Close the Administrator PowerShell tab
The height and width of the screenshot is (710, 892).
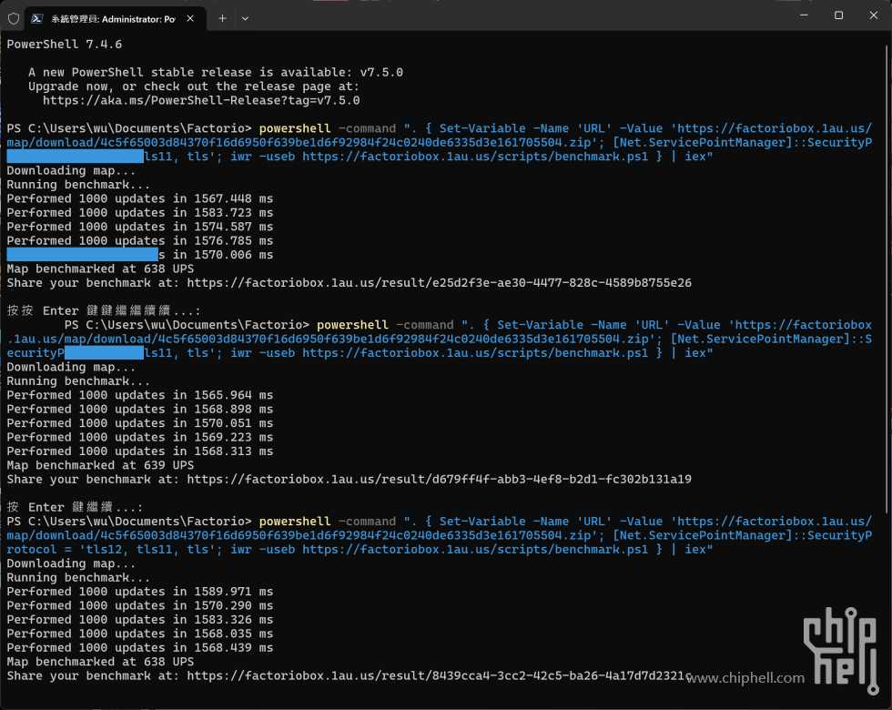coord(190,19)
